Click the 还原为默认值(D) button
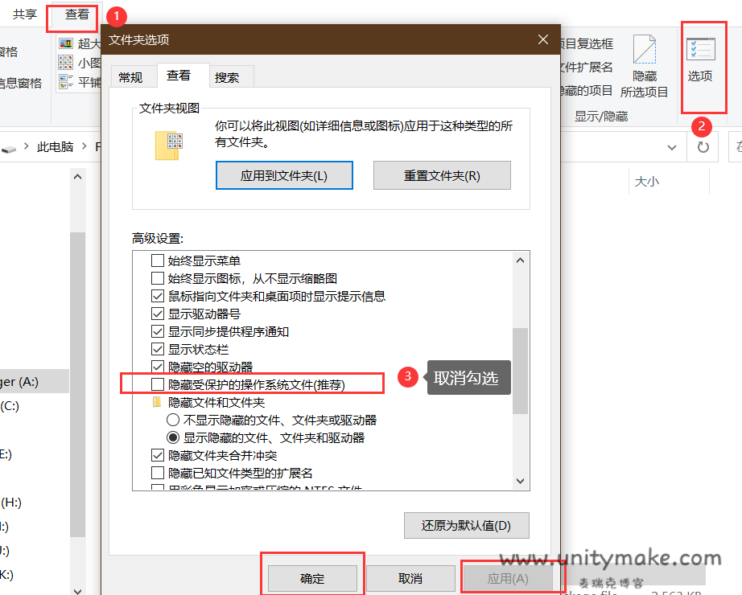Image resolution: width=742 pixels, height=595 pixels. (466, 526)
